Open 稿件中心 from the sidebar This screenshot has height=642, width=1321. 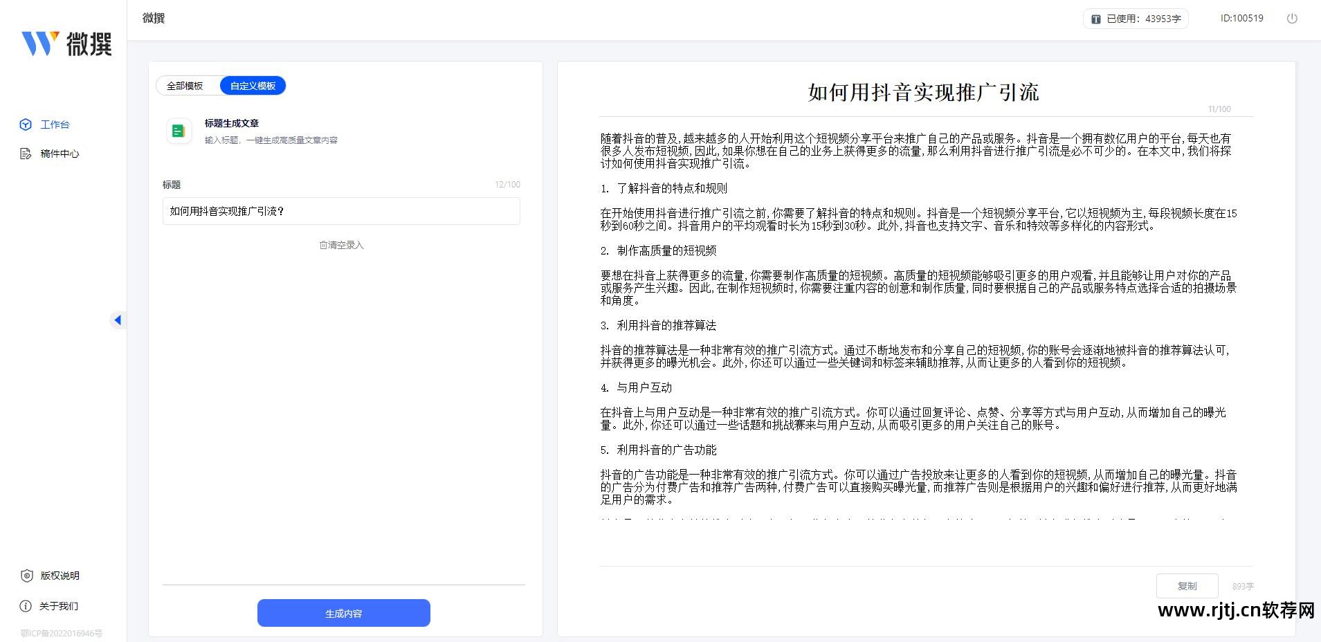pyautogui.click(x=60, y=154)
